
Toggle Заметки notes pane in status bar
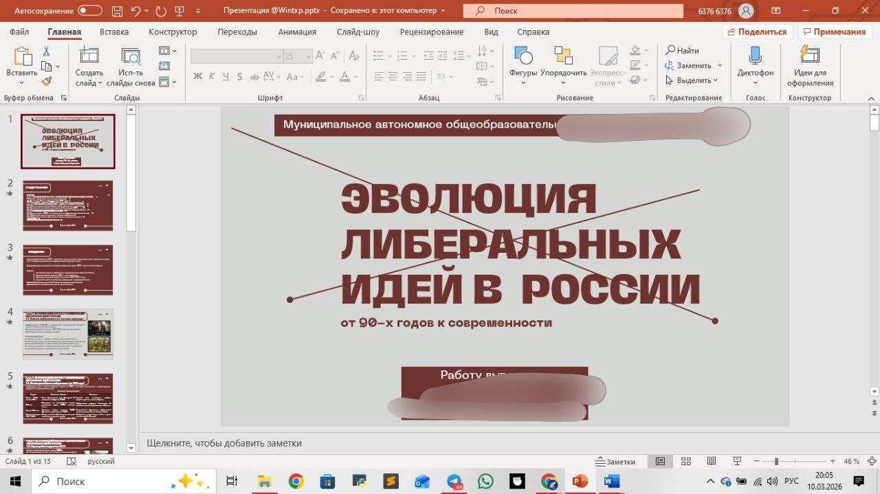click(x=616, y=462)
